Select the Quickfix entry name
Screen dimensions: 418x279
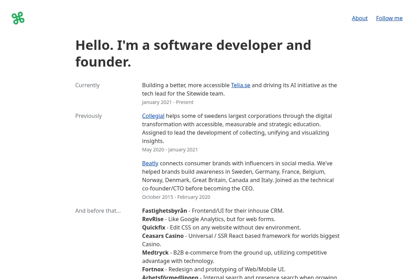click(x=154, y=227)
